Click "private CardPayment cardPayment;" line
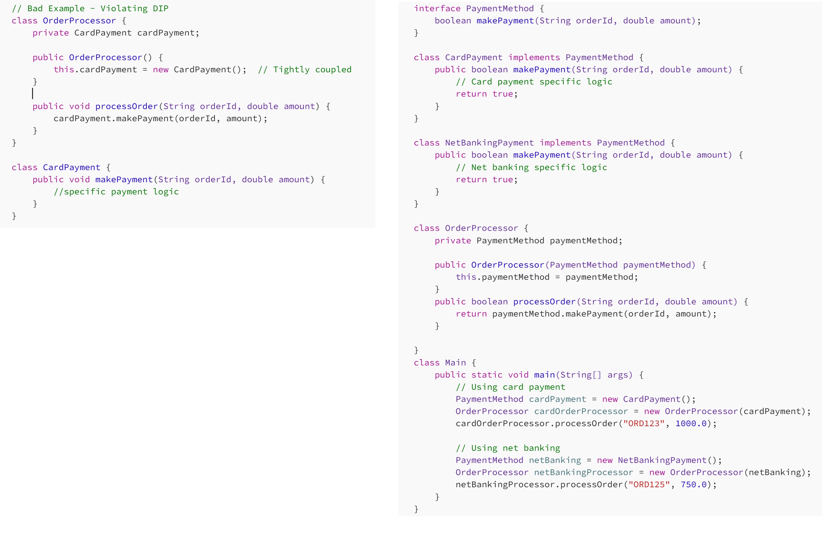The height and width of the screenshot is (538, 824). pos(116,33)
